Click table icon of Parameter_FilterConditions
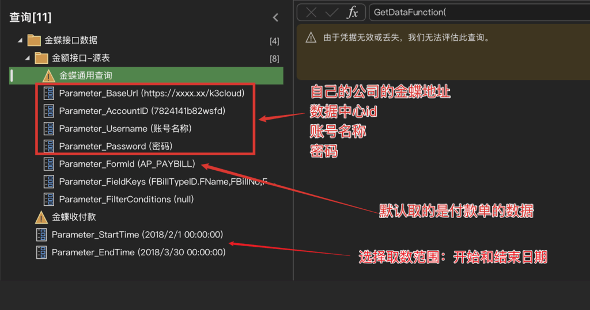Image resolution: width=590 pixels, height=310 pixels. [49, 199]
